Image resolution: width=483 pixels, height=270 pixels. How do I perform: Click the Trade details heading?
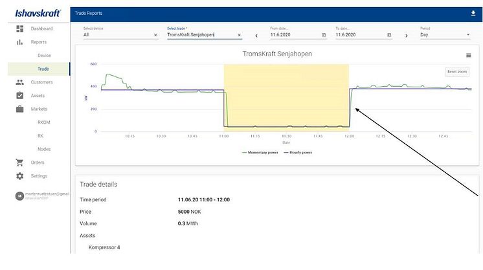[x=98, y=185]
